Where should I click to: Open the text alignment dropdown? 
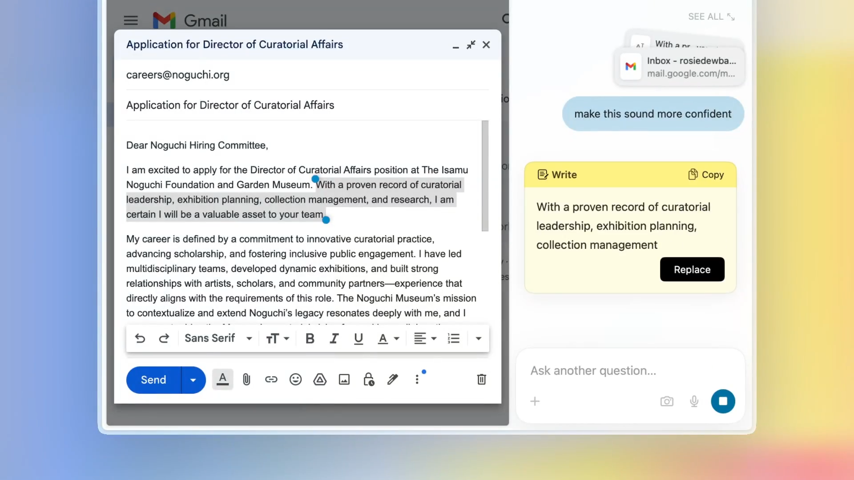click(425, 339)
